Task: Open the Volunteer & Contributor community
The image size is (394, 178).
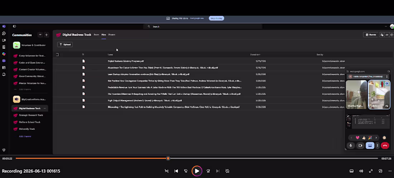Action: (30, 45)
